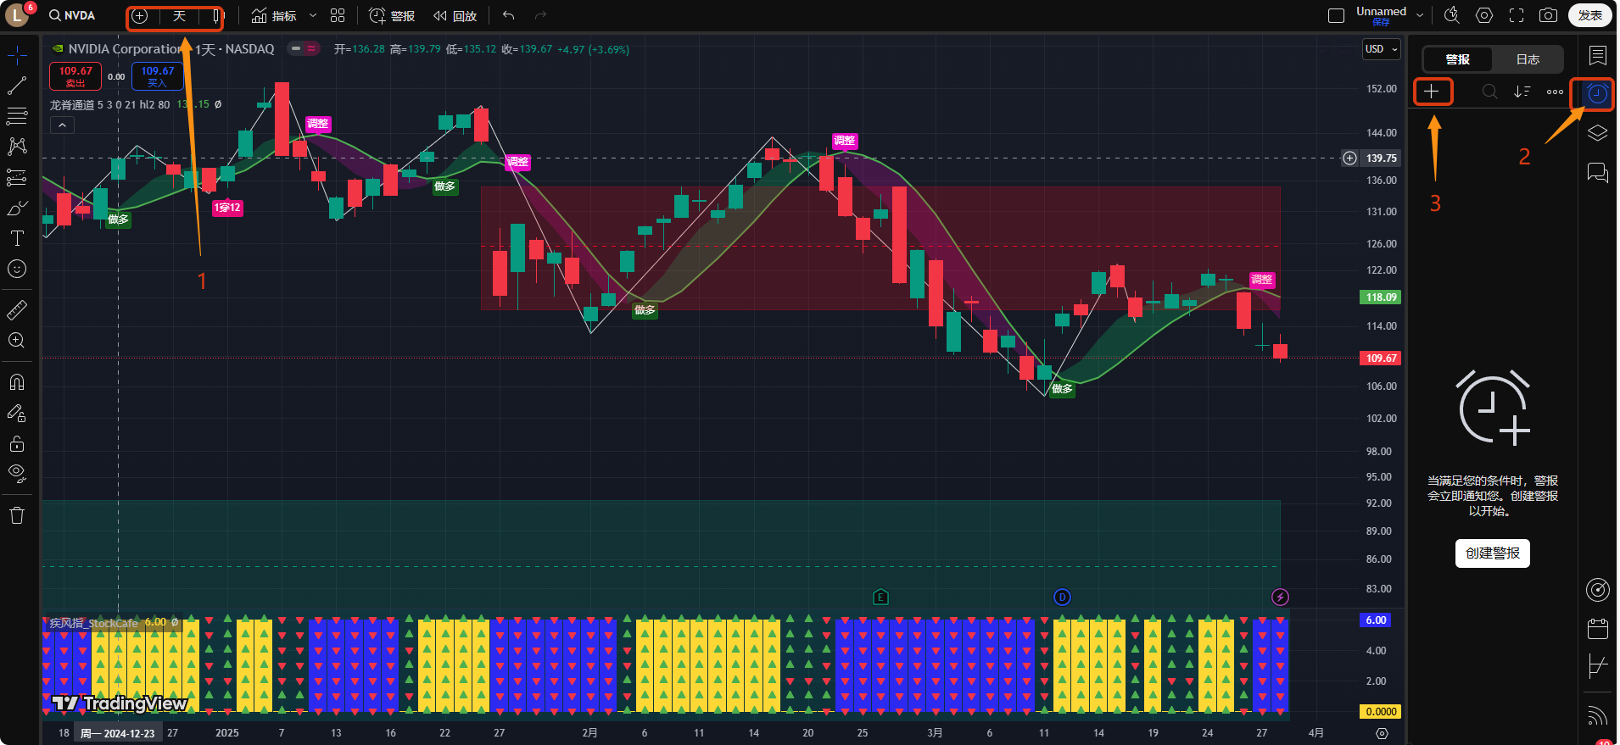This screenshot has height=745, width=1620.
Task: Open the watchlist panel icon
Action: [1598, 56]
